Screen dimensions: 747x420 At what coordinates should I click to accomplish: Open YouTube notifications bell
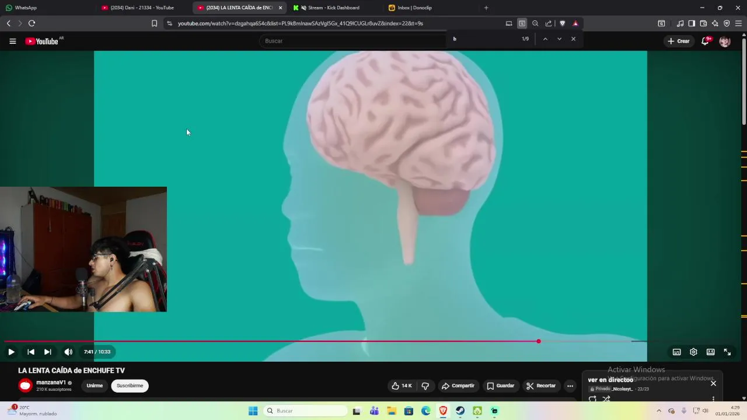coord(706,41)
